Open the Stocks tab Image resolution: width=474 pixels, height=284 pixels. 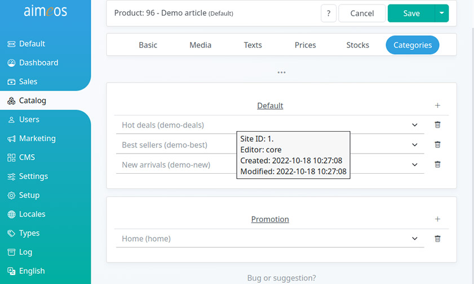(358, 45)
